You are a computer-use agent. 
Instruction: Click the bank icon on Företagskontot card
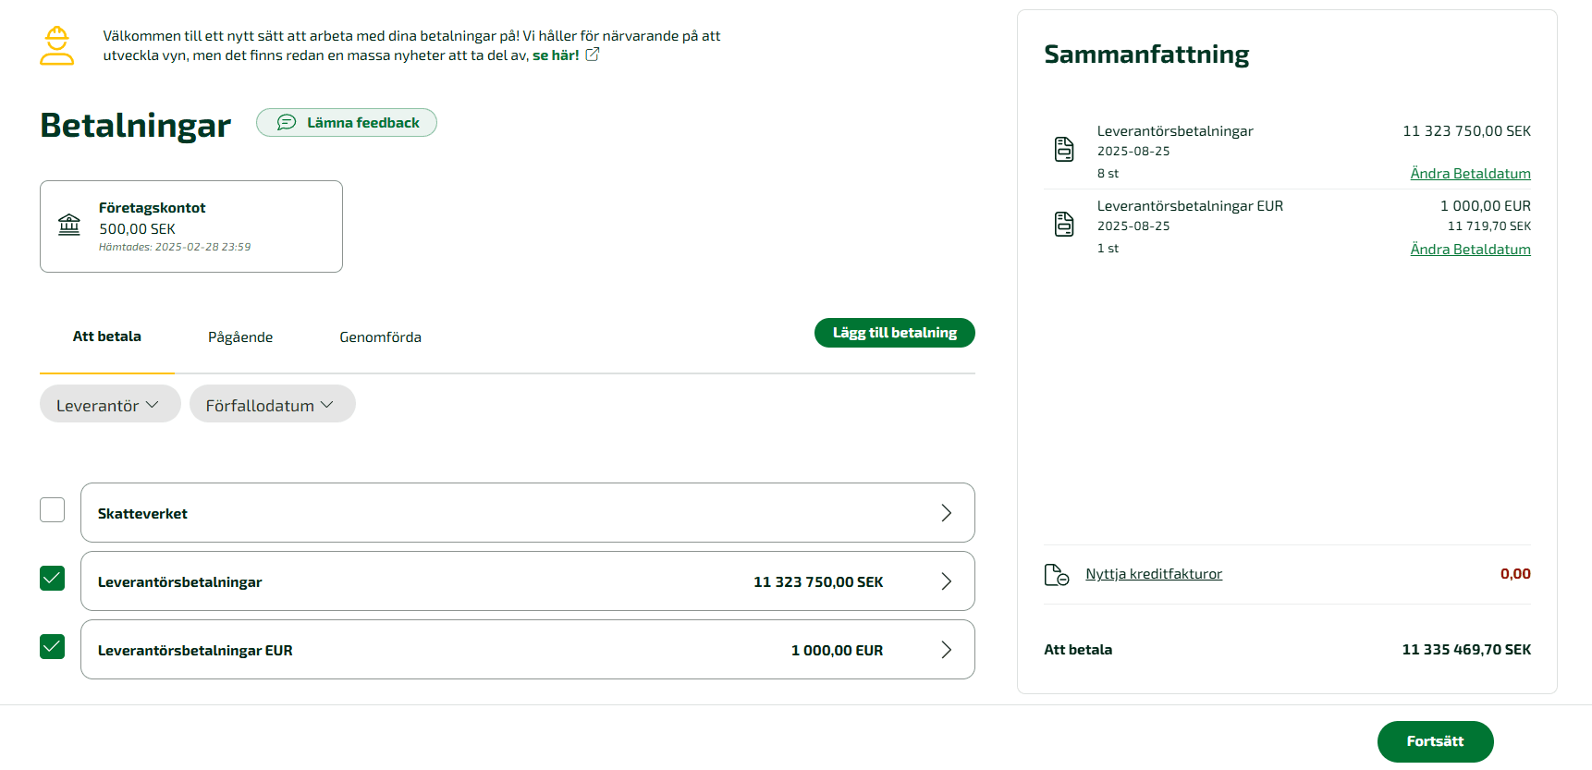[x=69, y=225]
